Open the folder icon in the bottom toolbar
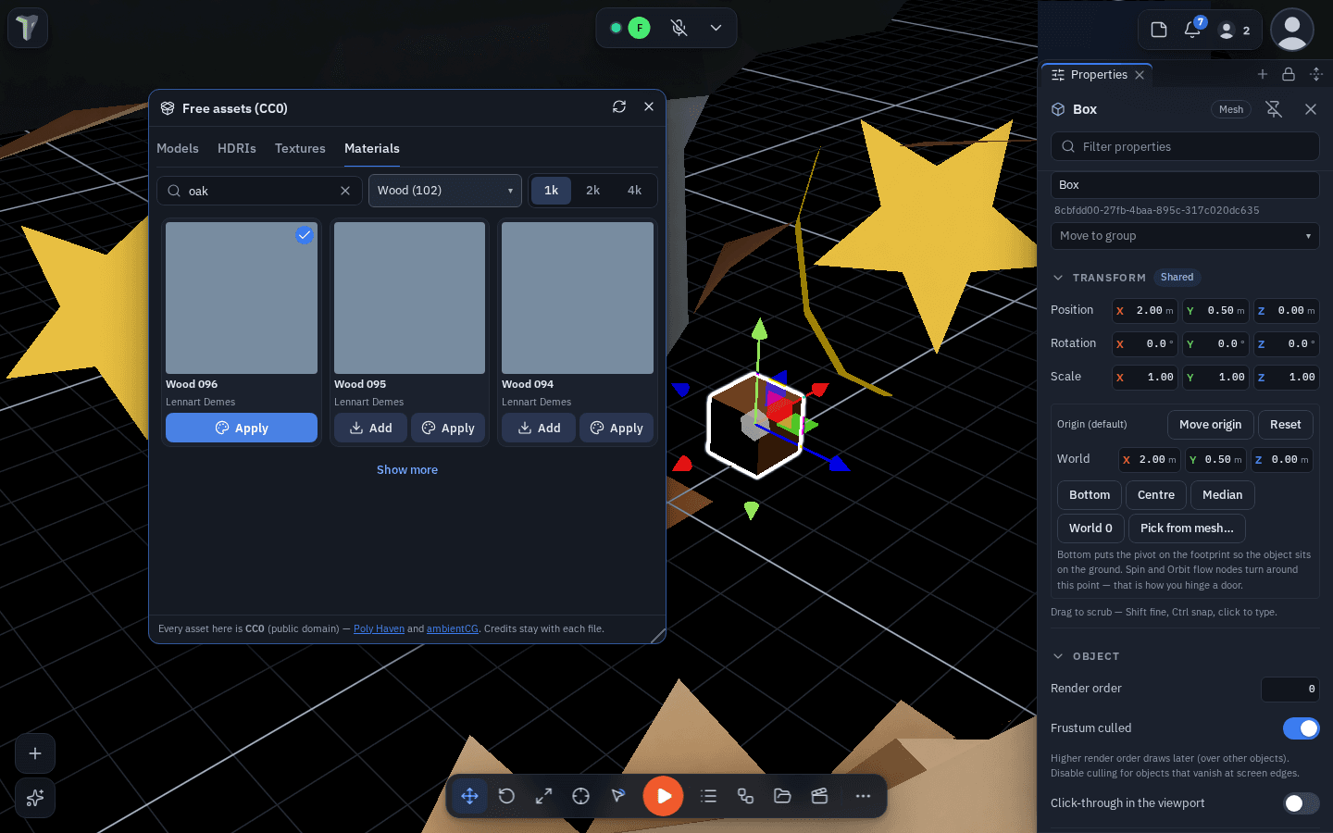 click(782, 796)
